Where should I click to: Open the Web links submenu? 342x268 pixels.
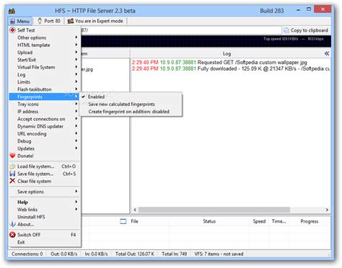44,210
